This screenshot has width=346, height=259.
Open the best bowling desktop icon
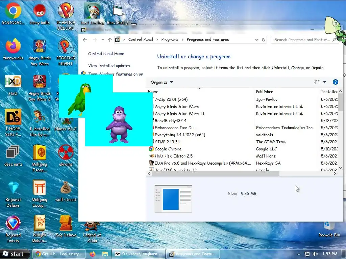[x=92, y=13]
